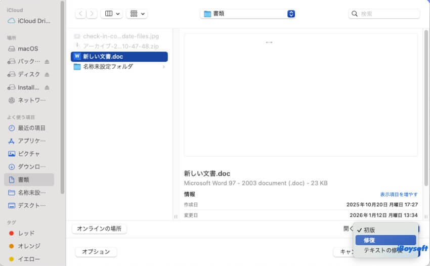Click 作成日 creation date value
Image resolution: width=430 pixels, height=266 pixels.
pyautogui.click(x=382, y=205)
